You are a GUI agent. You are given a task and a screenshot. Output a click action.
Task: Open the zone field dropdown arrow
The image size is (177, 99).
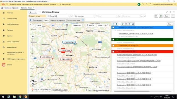point(117,16)
